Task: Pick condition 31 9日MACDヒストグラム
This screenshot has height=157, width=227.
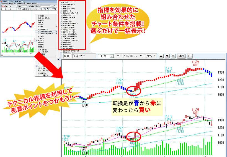Action: (x=68, y=49)
